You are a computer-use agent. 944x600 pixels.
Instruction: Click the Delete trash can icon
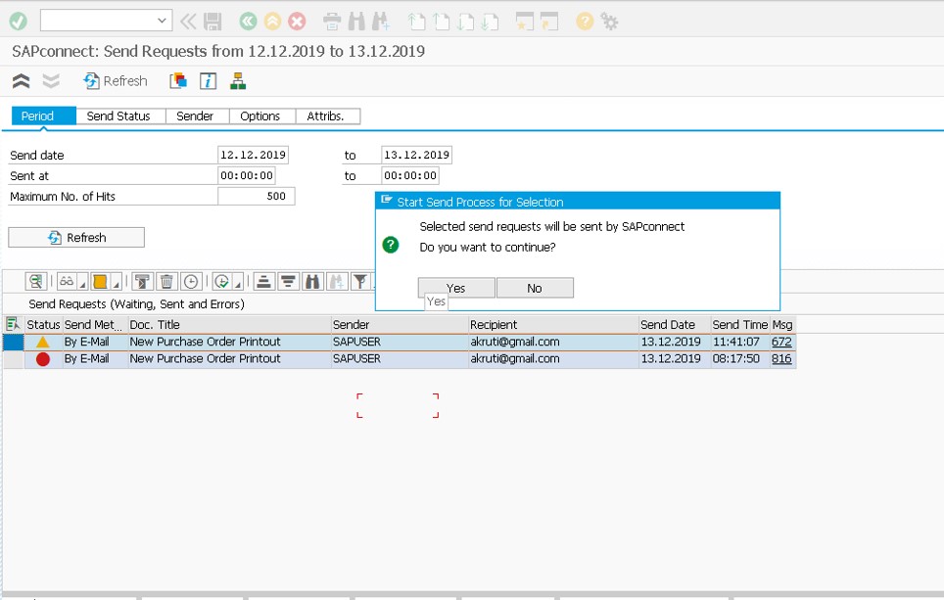(166, 281)
